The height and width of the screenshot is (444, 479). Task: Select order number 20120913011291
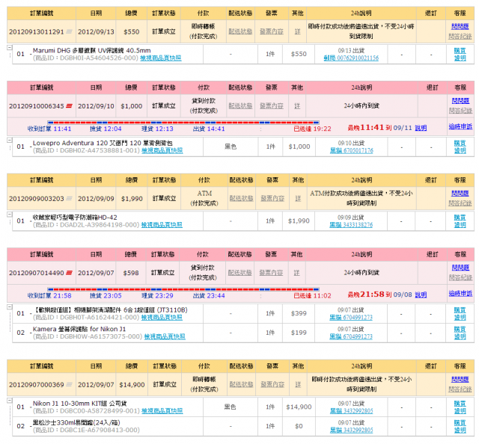coord(37,31)
